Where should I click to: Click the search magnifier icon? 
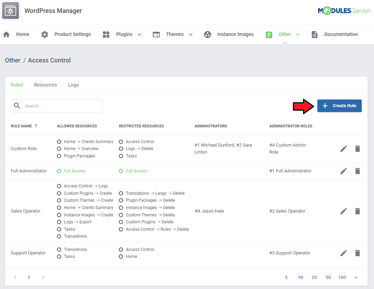17,105
